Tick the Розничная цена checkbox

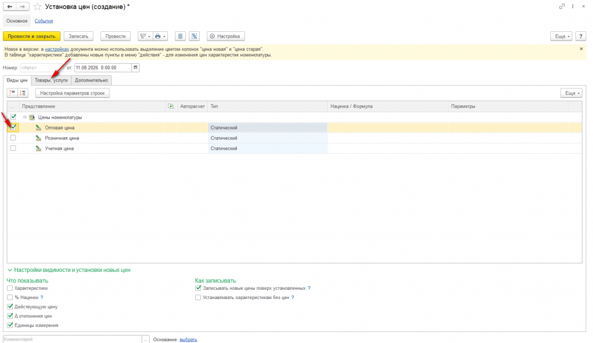tap(13, 138)
